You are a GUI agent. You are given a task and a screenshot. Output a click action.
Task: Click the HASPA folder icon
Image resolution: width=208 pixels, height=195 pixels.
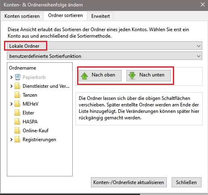pyautogui.click(x=17, y=121)
